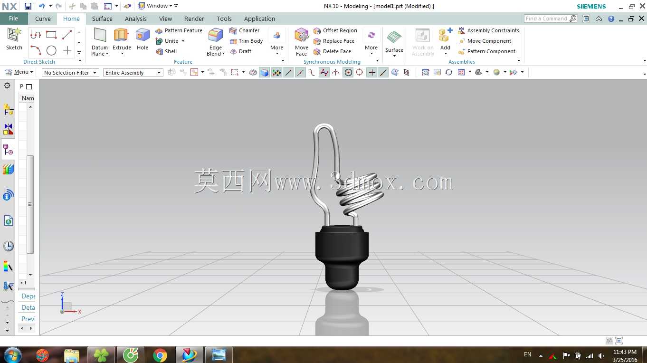Open the Menu dropdown

[19, 72]
